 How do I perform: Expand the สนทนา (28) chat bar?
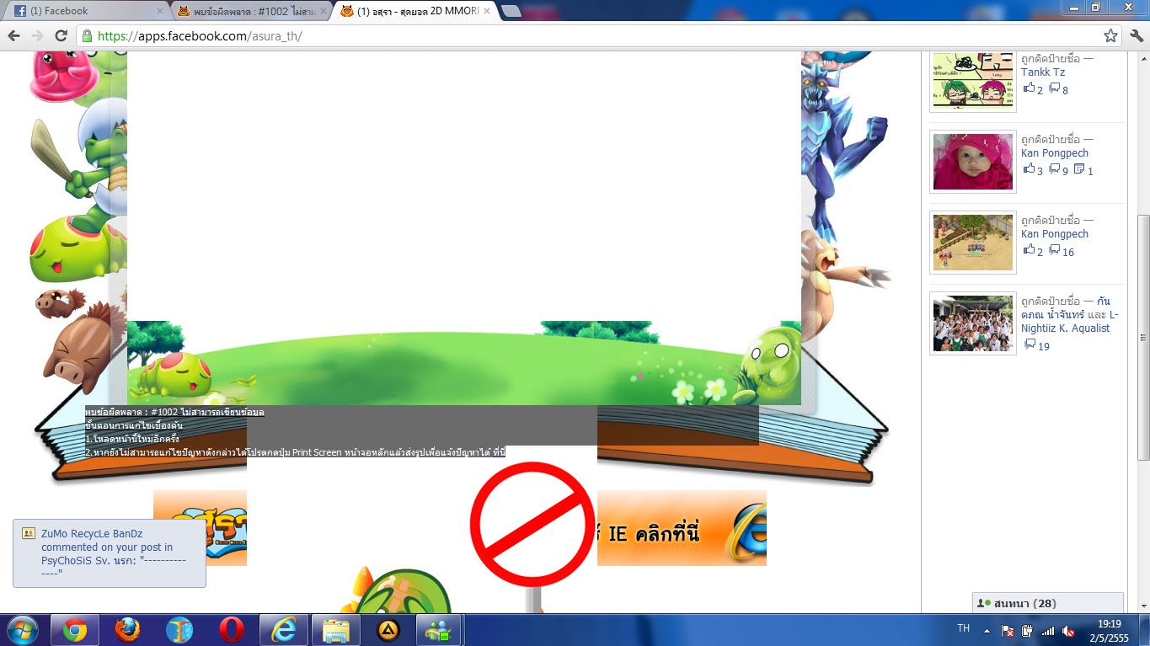(x=1047, y=603)
